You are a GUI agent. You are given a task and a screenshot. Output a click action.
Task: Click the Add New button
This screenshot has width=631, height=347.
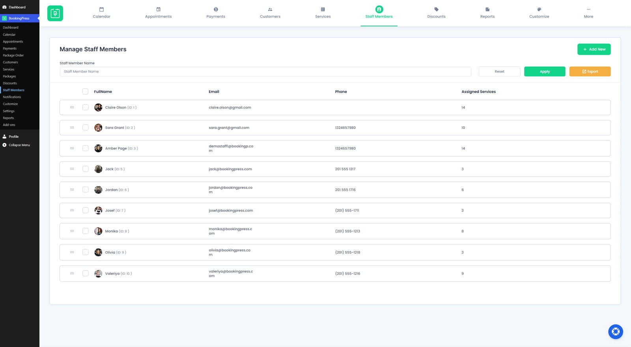(594, 49)
